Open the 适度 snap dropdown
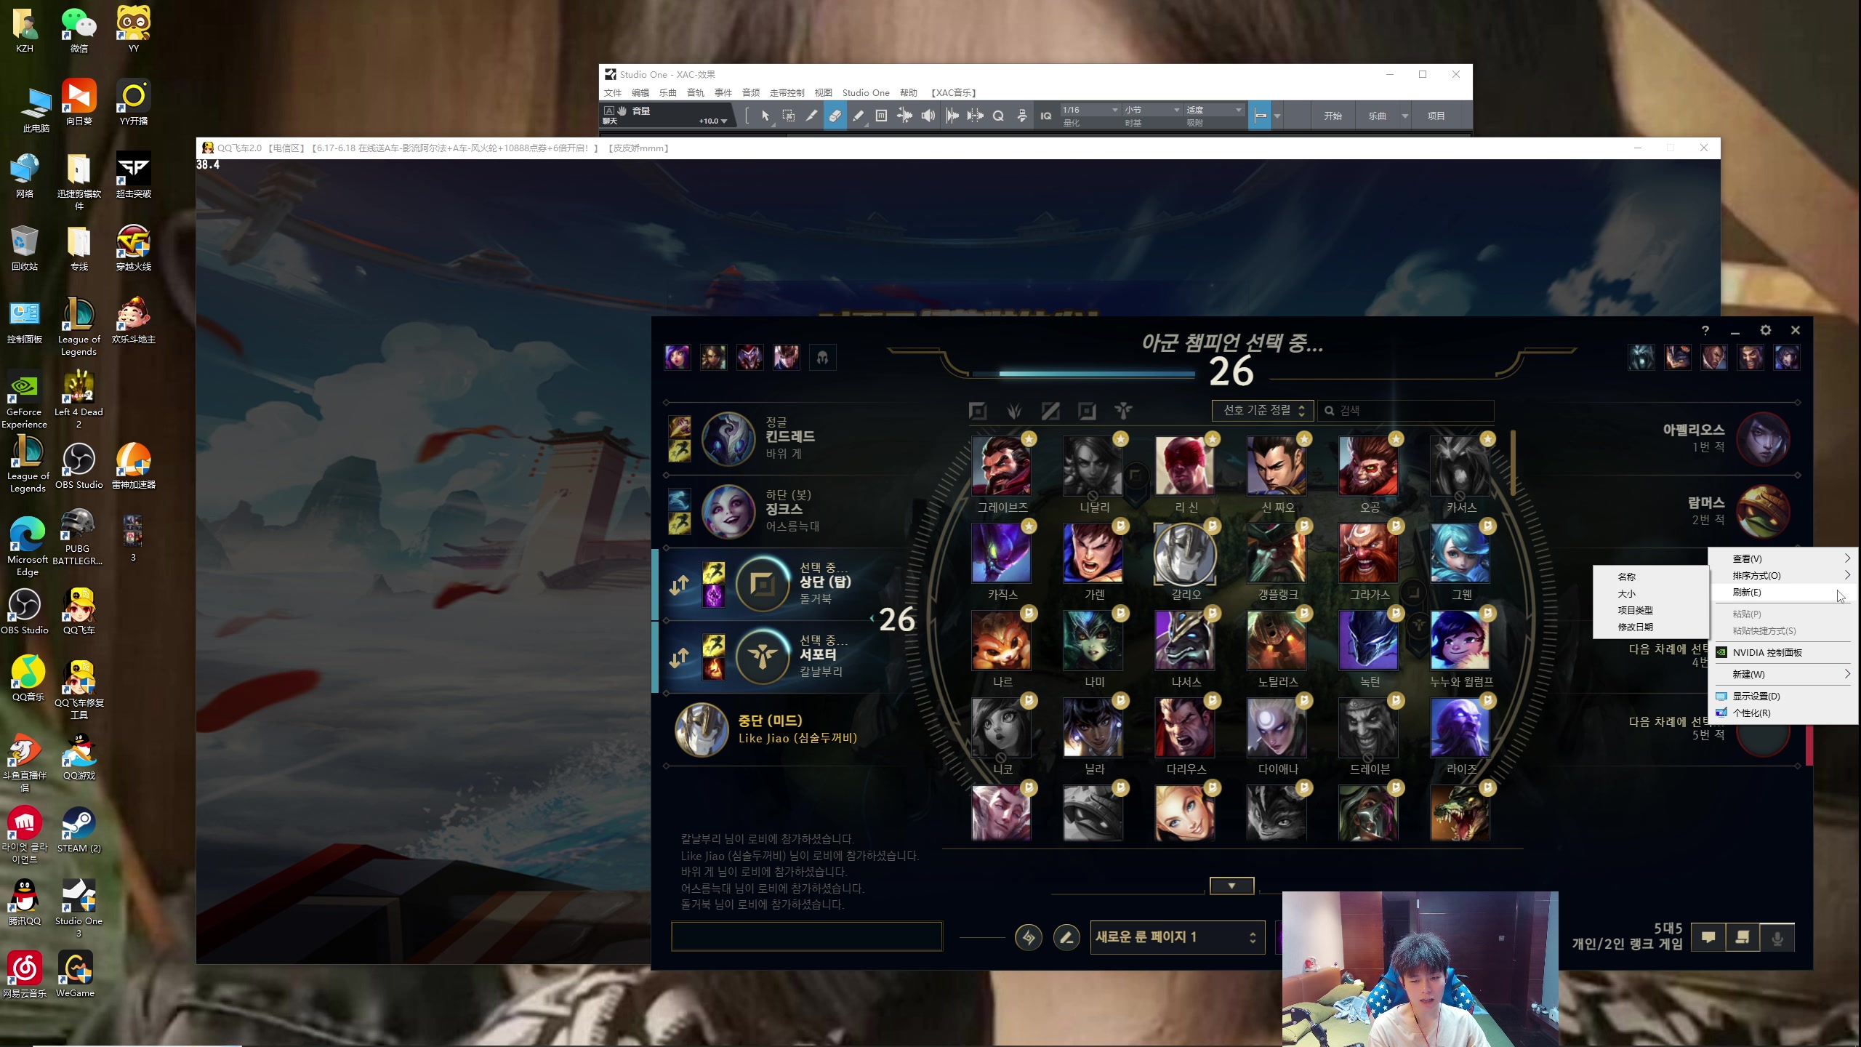 [1214, 110]
